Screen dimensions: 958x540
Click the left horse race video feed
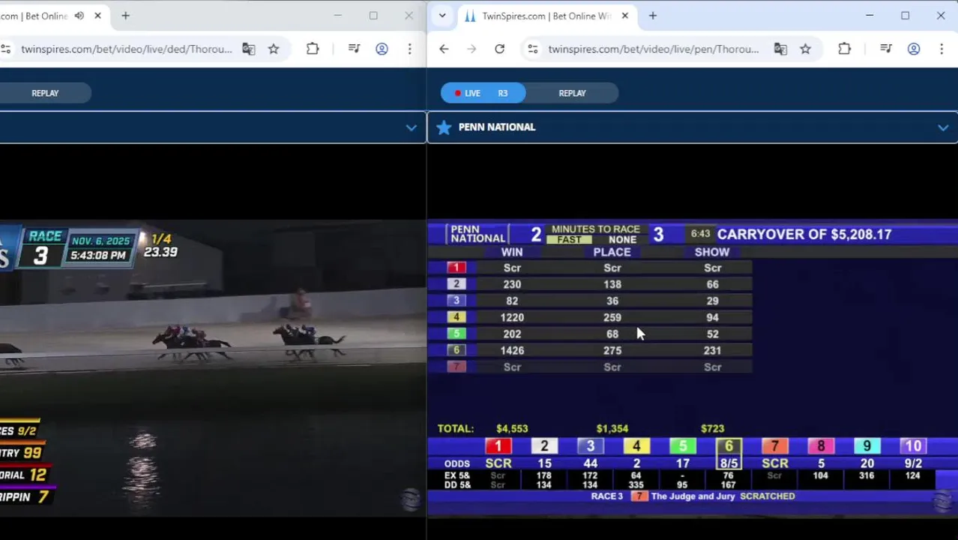pyautogui.click(x=213, y=367)
